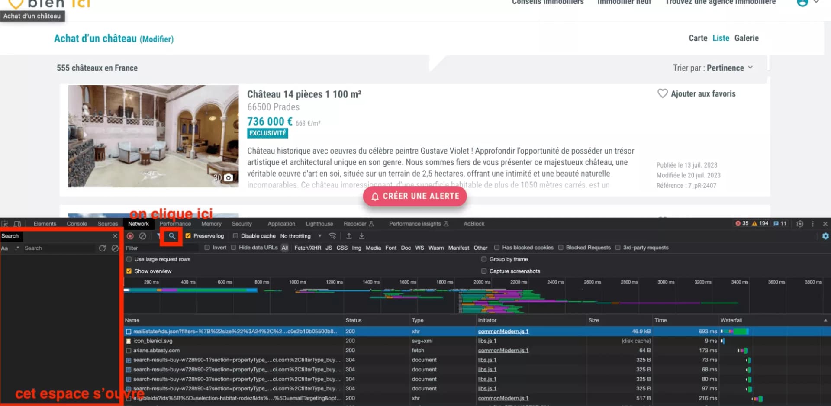Open the Modifier link for the search
The height and width of the screenshot is (406, 831).
point(156,39)
